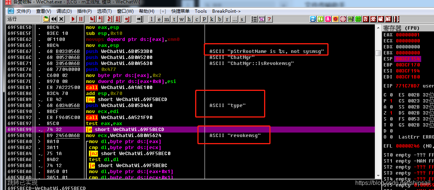Image resolution: width=434 pixels, height=190 pixels.
Task: Open Debugging options with the list icon
Action: click(x=254, y=19)
